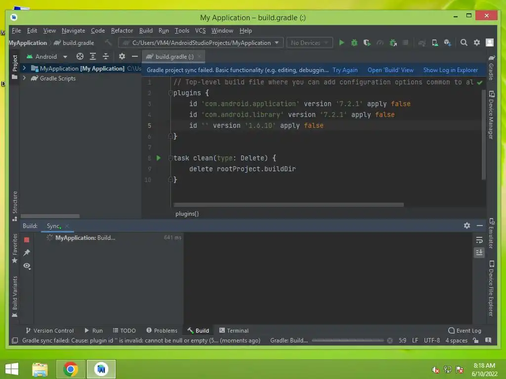Toggle soft-wrap in Build output

pos(479,240)
